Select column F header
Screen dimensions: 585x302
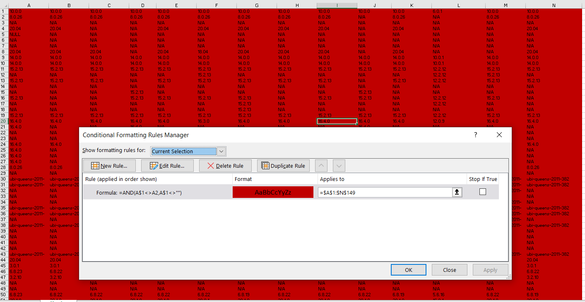[217, 5]
